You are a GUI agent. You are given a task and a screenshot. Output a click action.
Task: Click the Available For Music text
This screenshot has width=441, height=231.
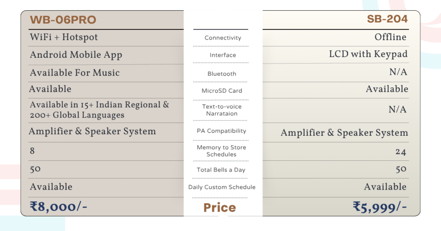point(75,73)
